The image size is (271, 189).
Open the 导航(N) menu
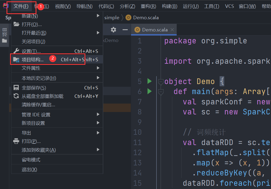[84, 7]
